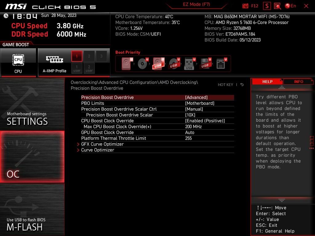
Task: Switch to the INFO tab
Action: point(298,81)
